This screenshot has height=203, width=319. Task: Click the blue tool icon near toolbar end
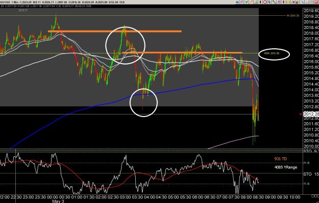click(302, 2)
